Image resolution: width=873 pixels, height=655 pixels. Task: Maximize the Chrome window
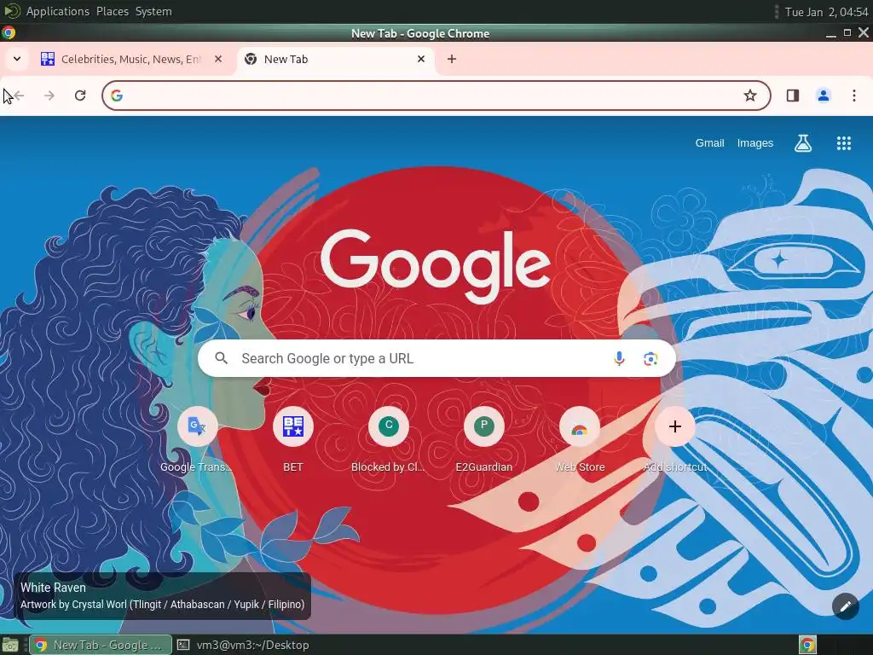[x=847, y=33]
